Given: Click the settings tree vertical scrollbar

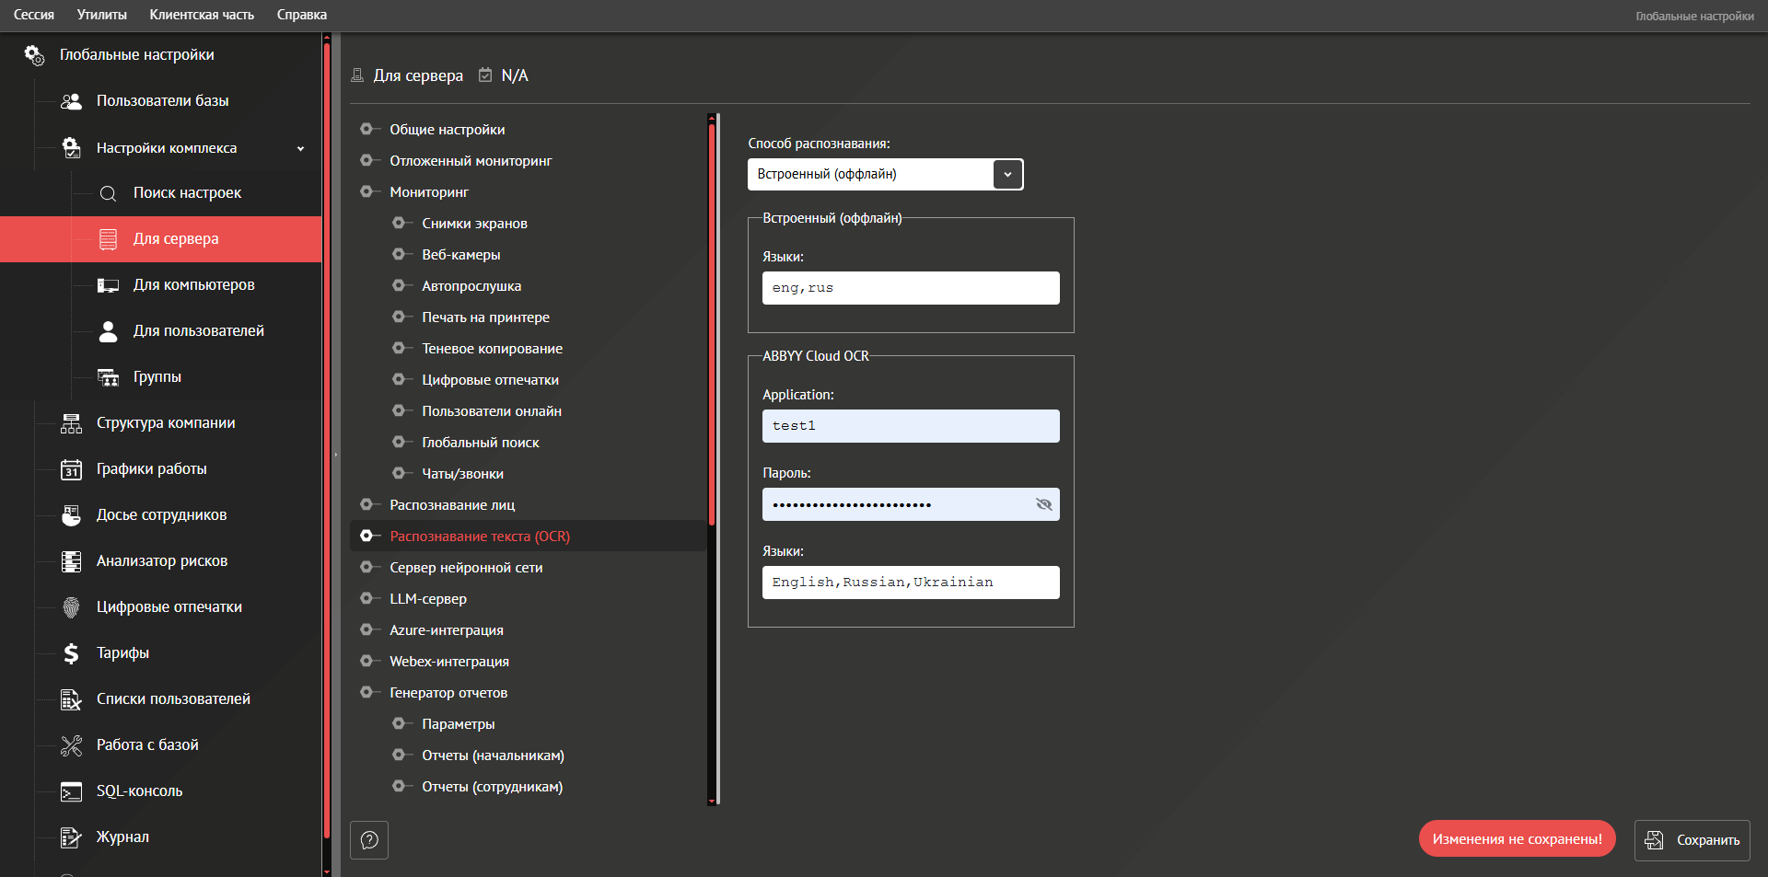Looking at the screenshot, I should (712, 322).
